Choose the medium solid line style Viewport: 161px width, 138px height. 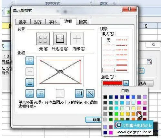tap(122, 60)
